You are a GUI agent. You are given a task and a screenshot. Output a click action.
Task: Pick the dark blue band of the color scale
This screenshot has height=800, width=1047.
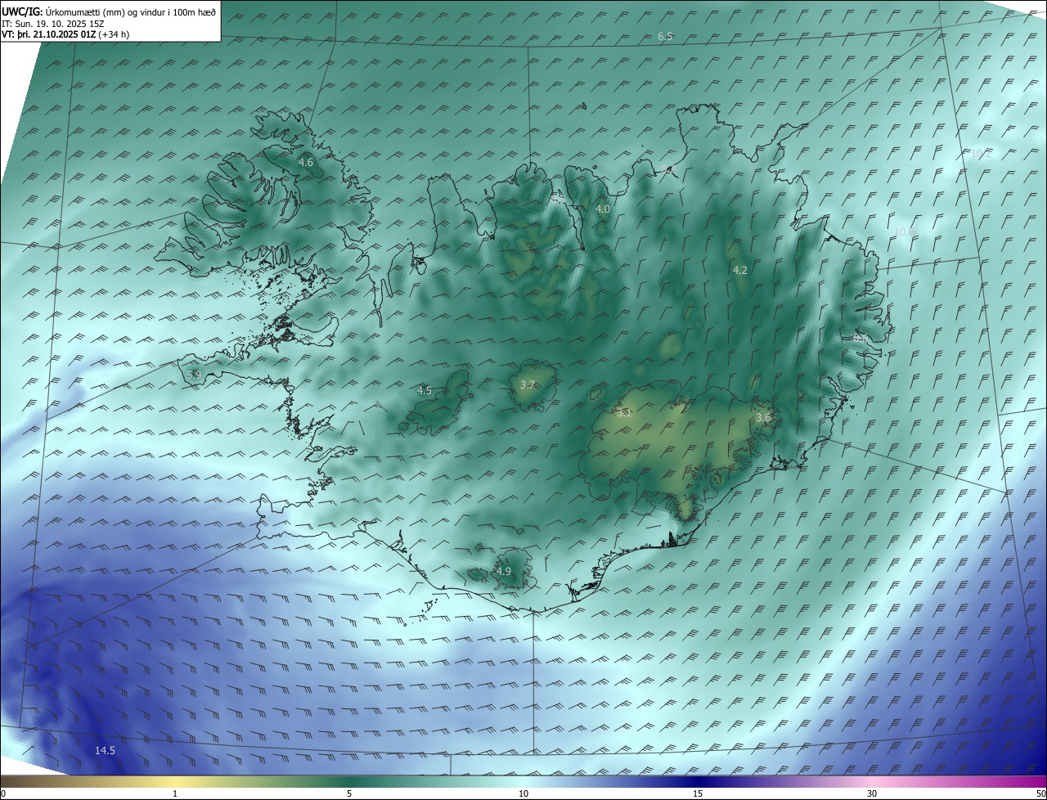point(698,781)
